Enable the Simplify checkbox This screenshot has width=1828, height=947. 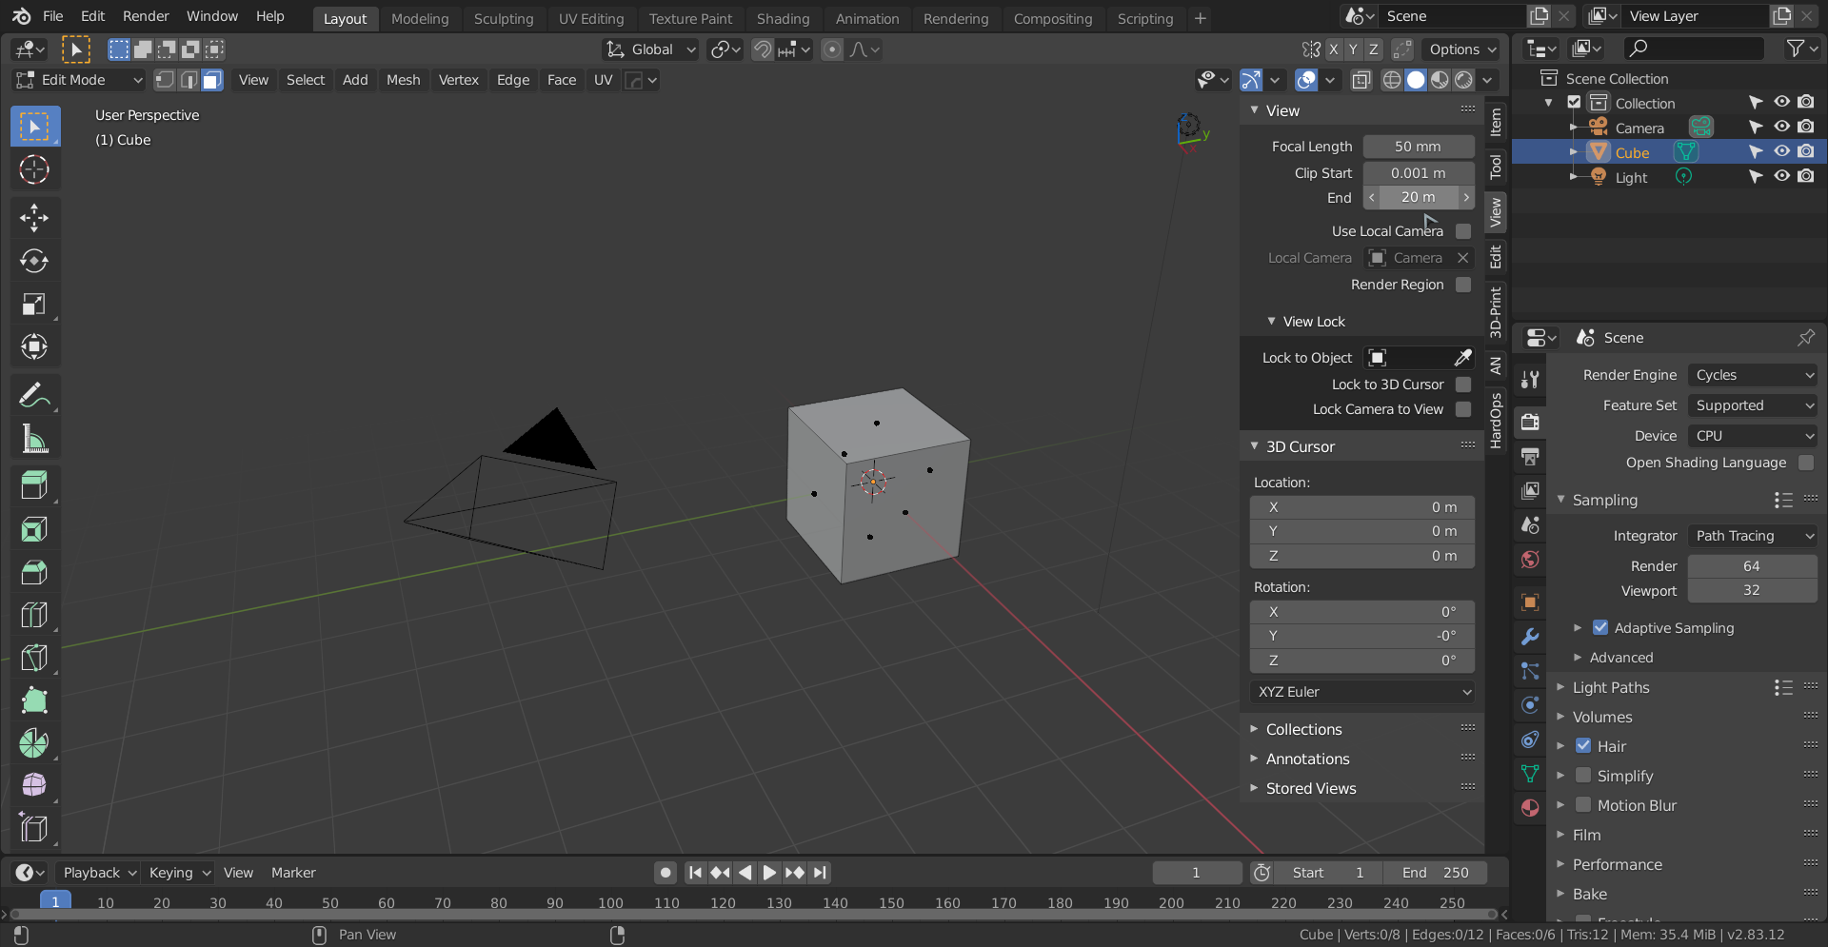[x=1583, y=776]
